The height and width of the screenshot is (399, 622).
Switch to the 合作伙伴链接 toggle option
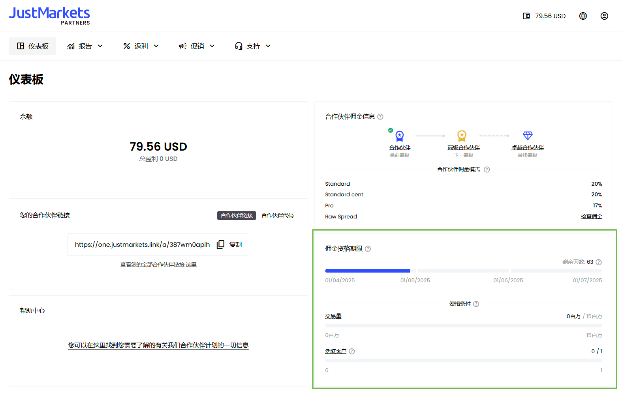tap(237, 215)
